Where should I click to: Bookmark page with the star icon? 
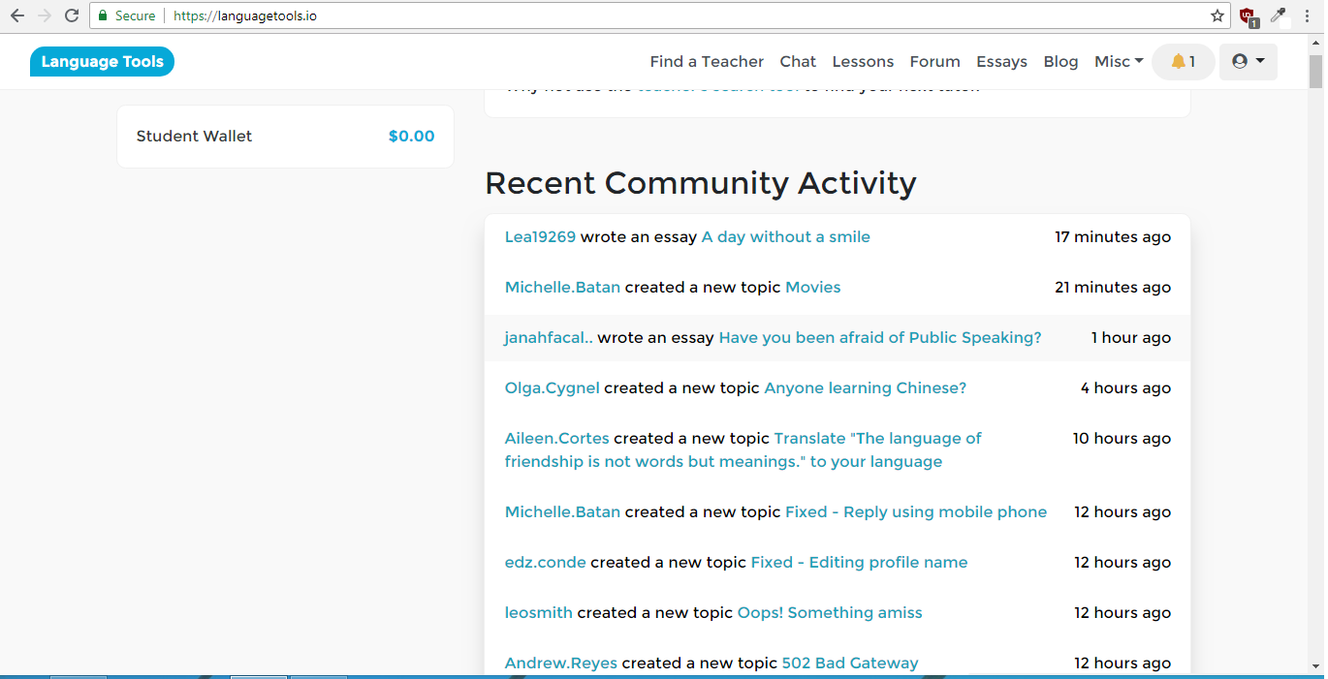pyautogui.click(x=1217, y=15)
